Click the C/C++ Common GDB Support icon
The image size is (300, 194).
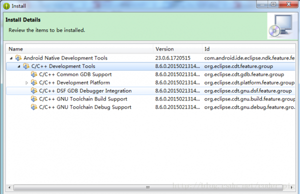[34, 74]
